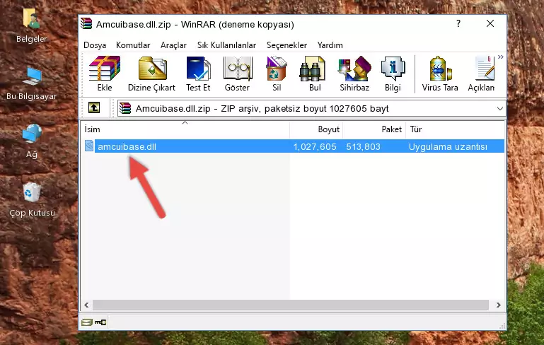The image size is (544, 345).
Task: Click the Uygulama uzantısı type cell
Action: coord(448,146)
